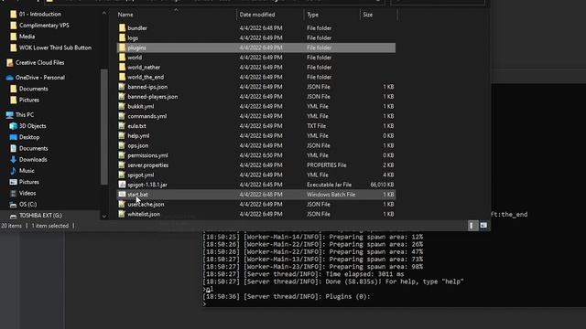Click the world folder icon

[122, 57]
